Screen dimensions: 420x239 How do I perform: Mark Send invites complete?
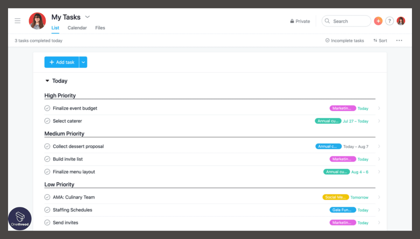pyautogui.click(x=47, y=222)
